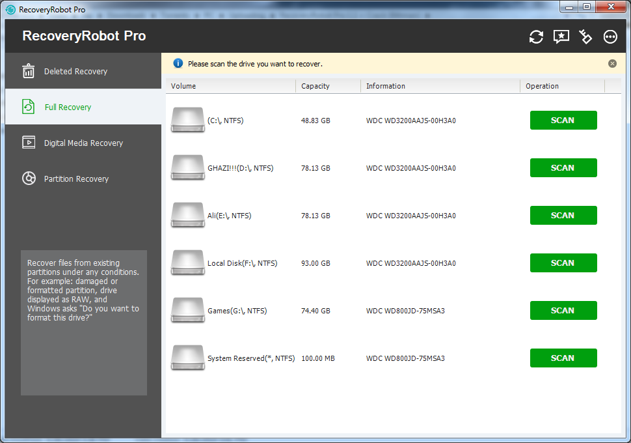Click the "Please scan the drive" notice text

[255, 64]
